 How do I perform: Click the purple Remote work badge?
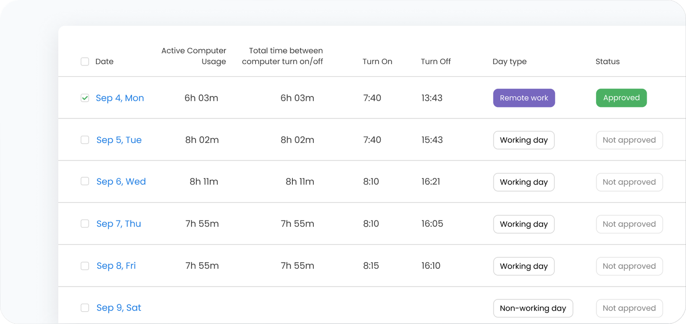pyautogui.click(x=524, y=98)
